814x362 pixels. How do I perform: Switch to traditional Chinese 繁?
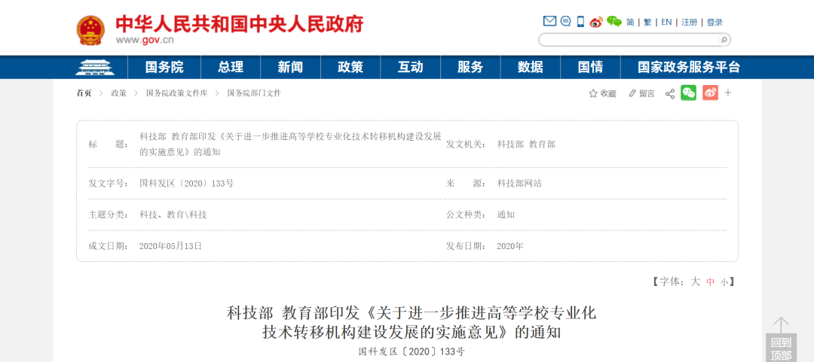(647, 23)
